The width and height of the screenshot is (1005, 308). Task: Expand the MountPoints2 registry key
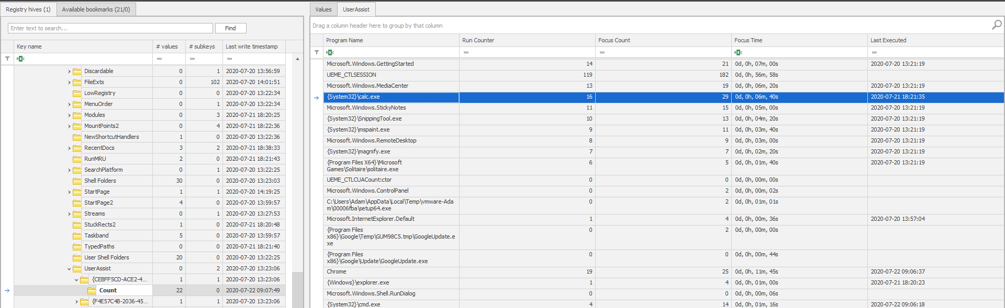(x=69, y=126)
